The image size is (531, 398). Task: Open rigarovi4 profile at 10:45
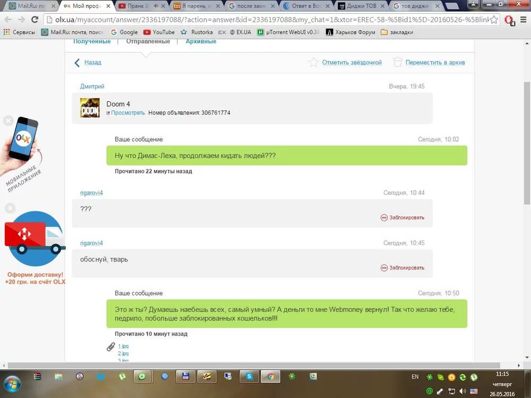(x=91, y=243)
